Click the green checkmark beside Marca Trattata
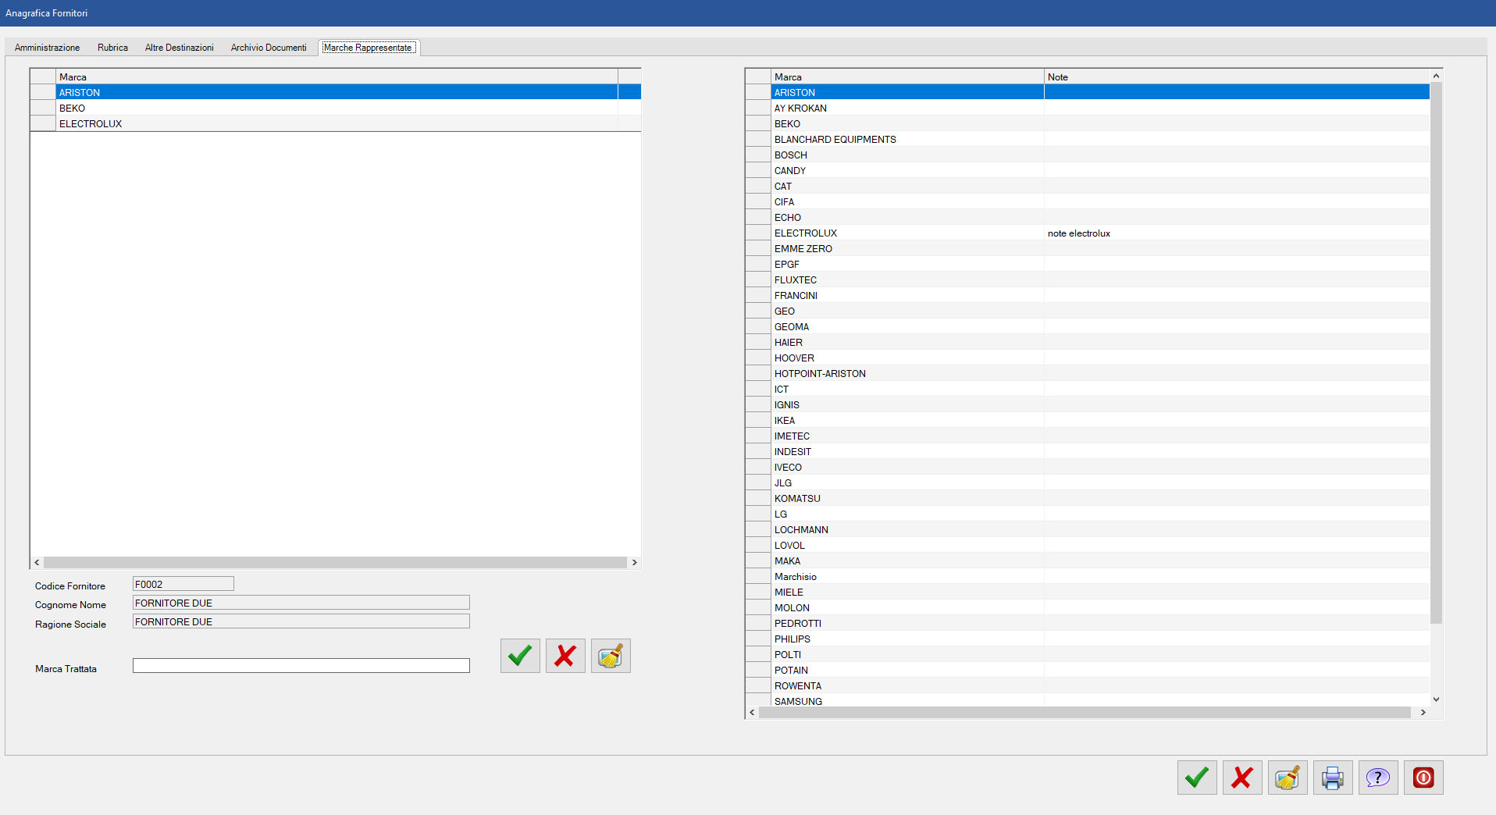 coord(520,656)
